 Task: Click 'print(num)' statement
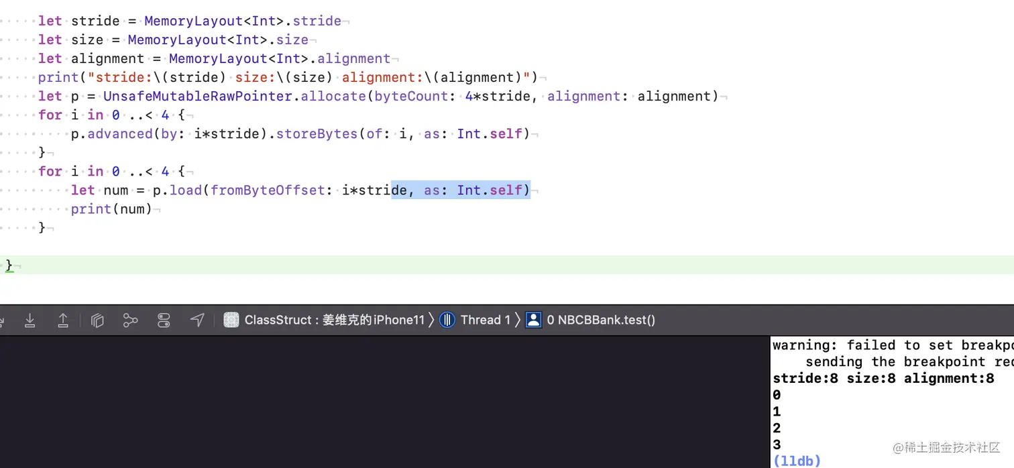111,209
